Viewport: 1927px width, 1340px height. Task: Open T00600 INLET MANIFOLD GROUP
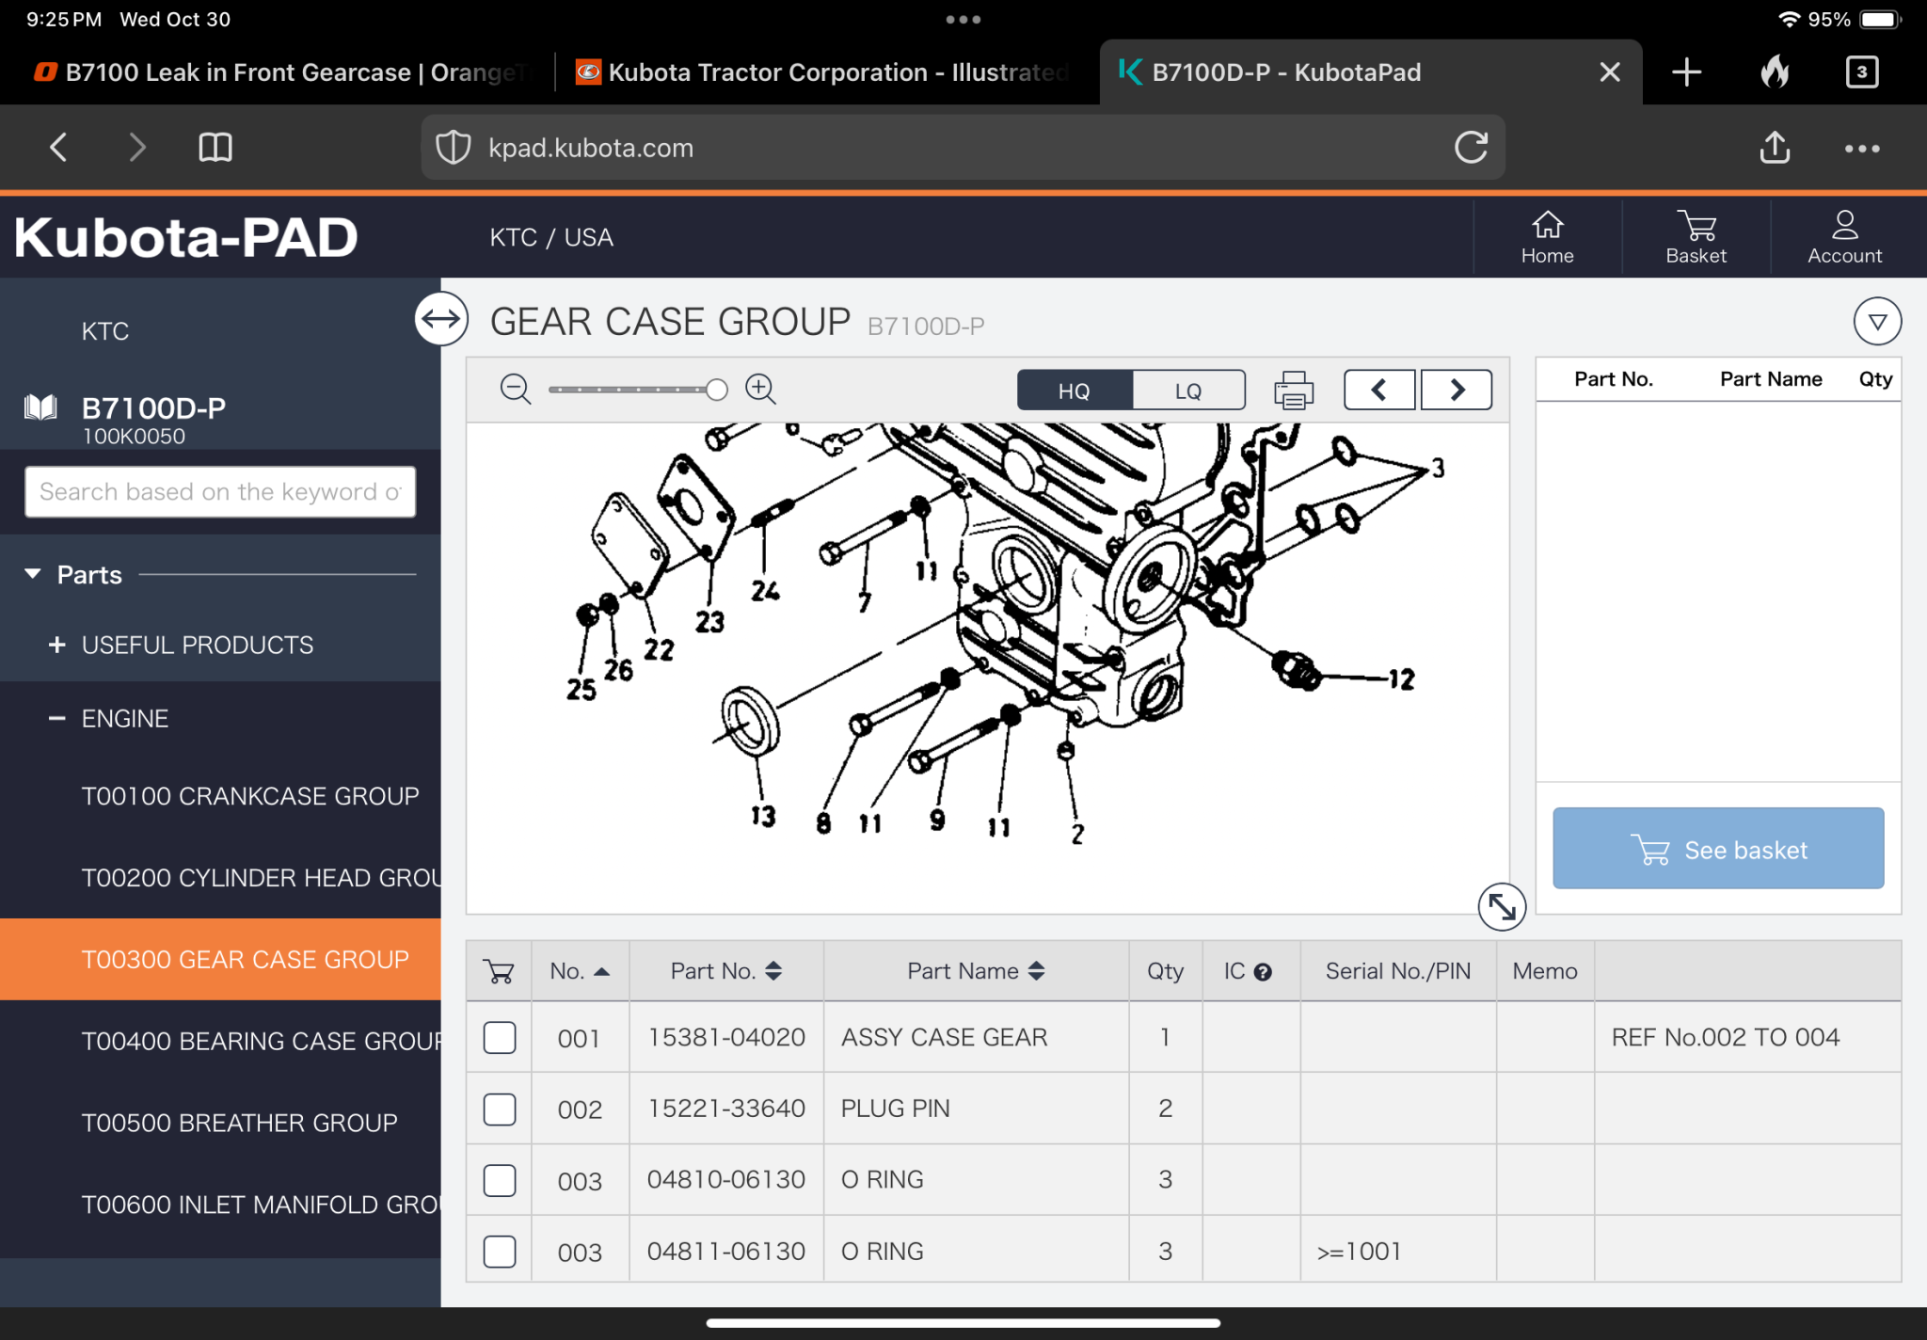(x=261, y=1204)
